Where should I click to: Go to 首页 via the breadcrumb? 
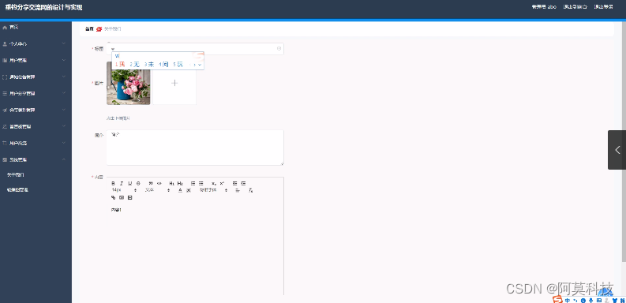tap(89, 29)
